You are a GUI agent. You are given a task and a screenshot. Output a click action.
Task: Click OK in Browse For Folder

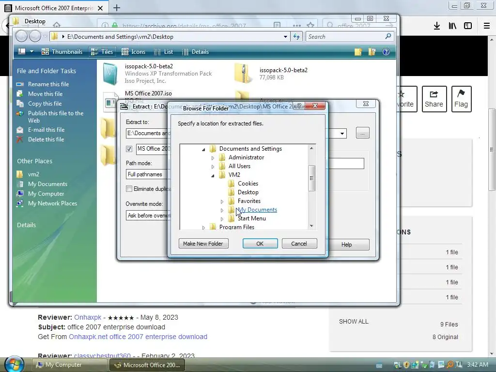point(260,244)
